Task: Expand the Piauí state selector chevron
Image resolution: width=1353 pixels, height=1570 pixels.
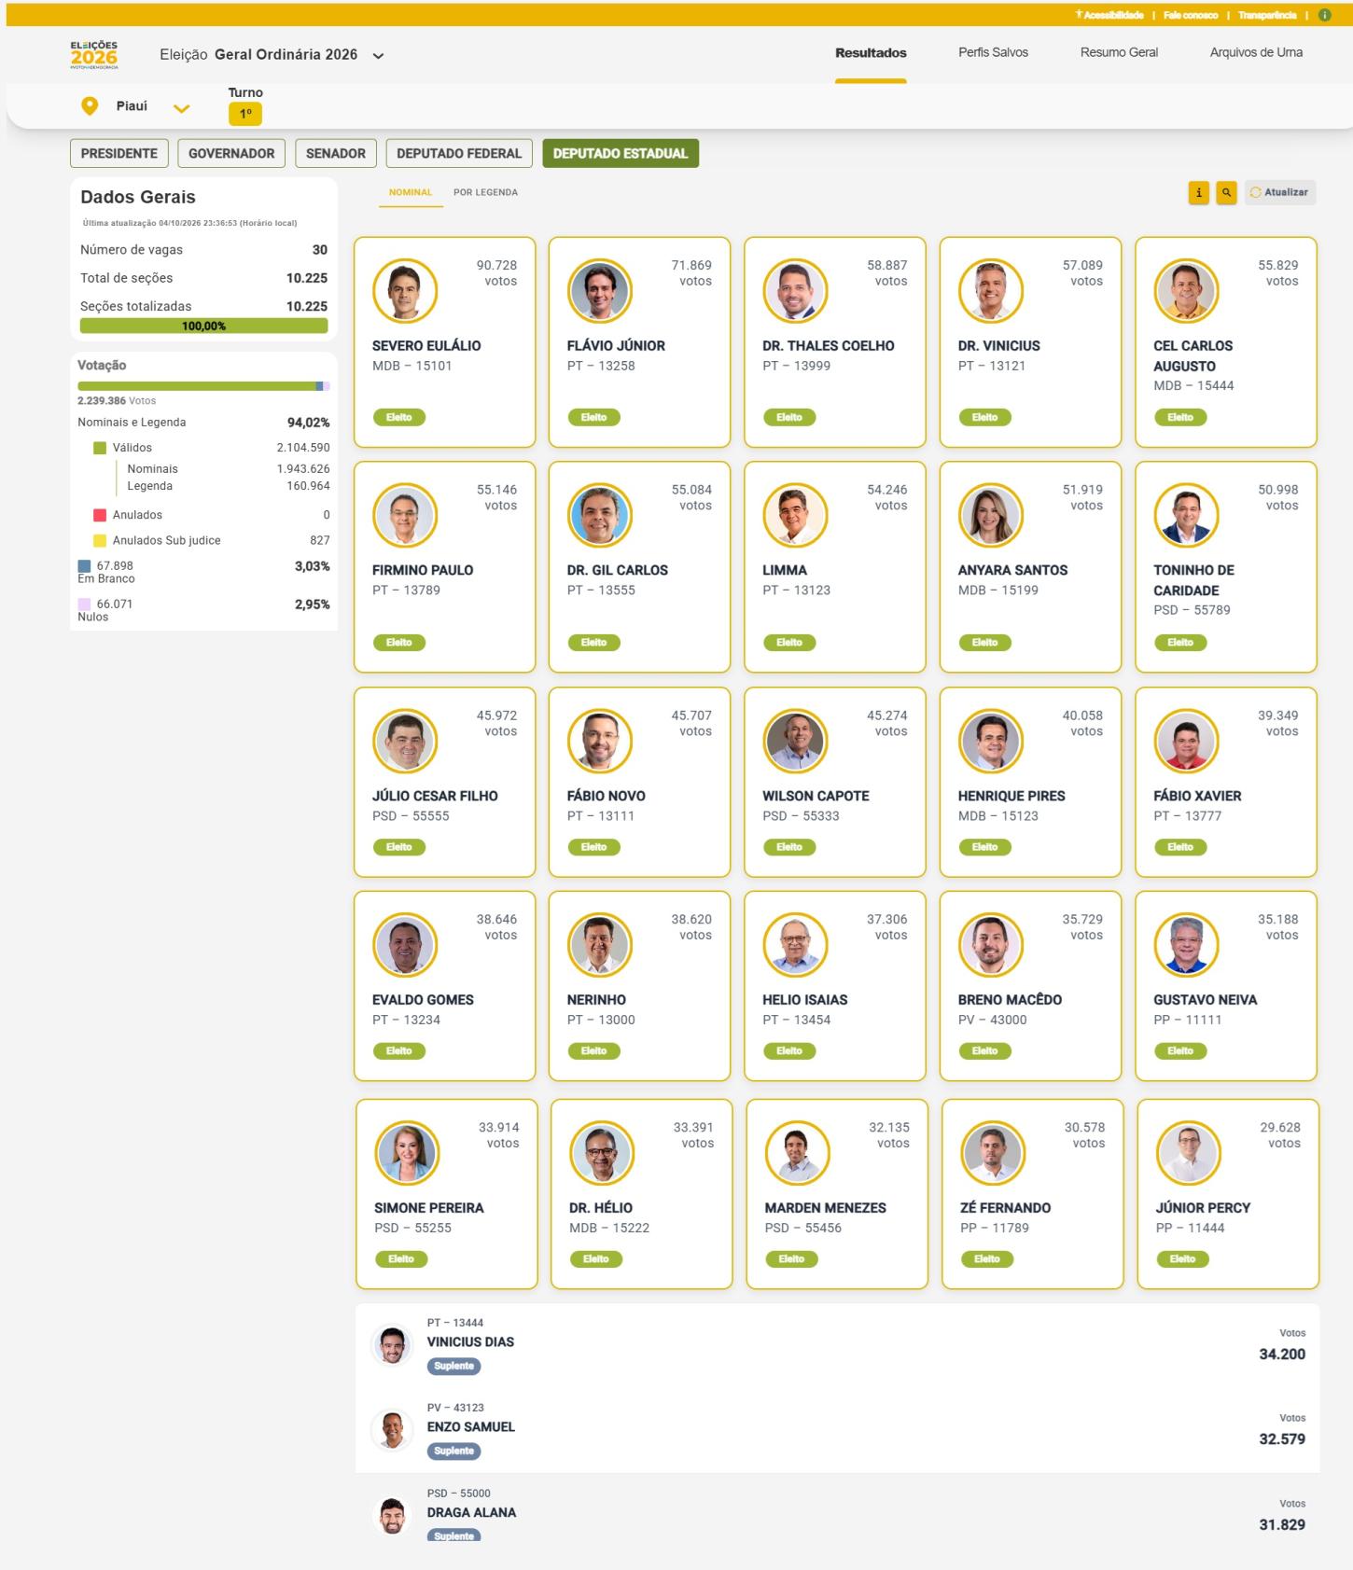Action: (x=182, y=108)
